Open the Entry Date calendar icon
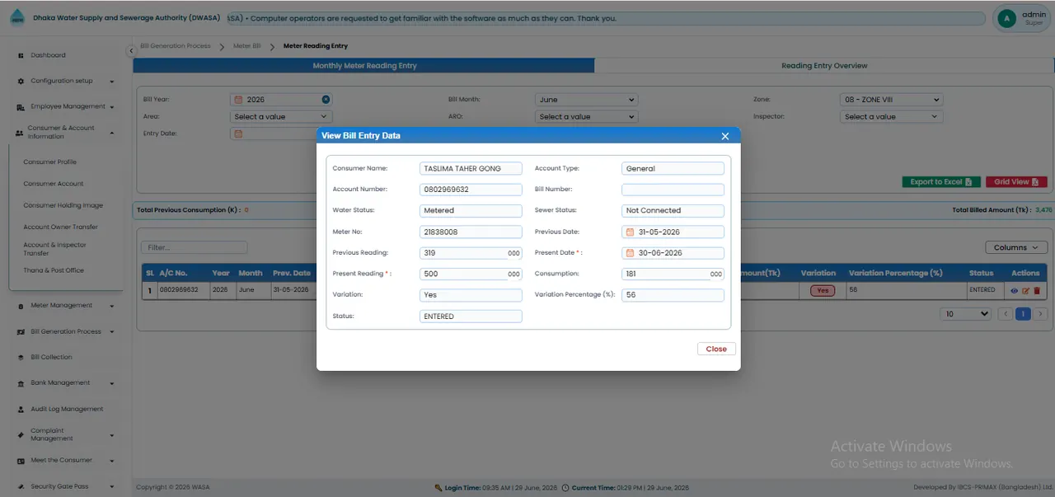Image resolution: width=1055 pixels, height=497 pixels. (x=238, y=134)
